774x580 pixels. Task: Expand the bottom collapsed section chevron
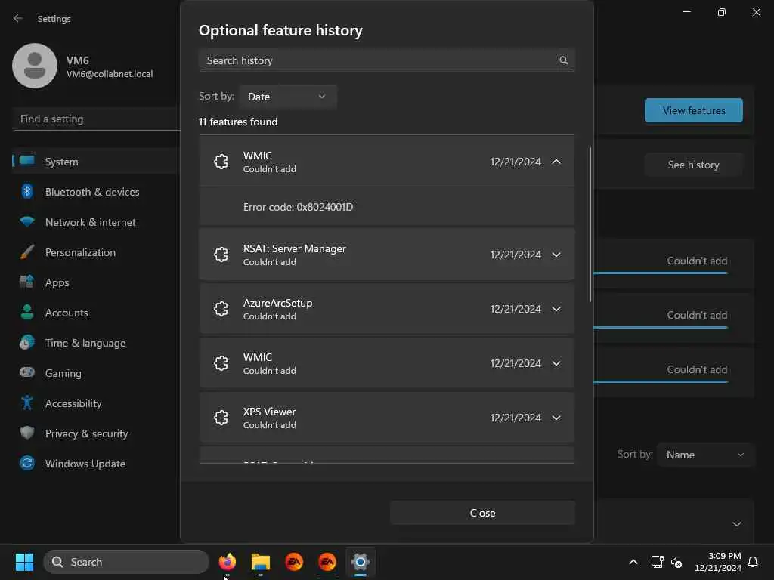click(736, 524)
